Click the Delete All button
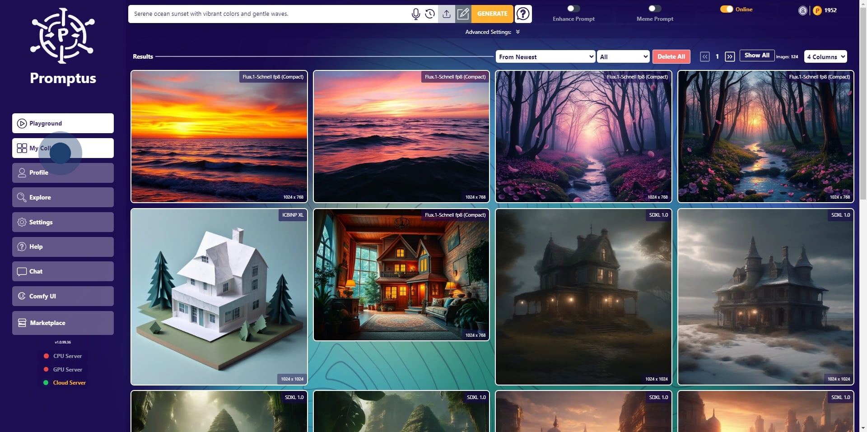The width and height of the screenshot is (867, 432). click(671, 56)
